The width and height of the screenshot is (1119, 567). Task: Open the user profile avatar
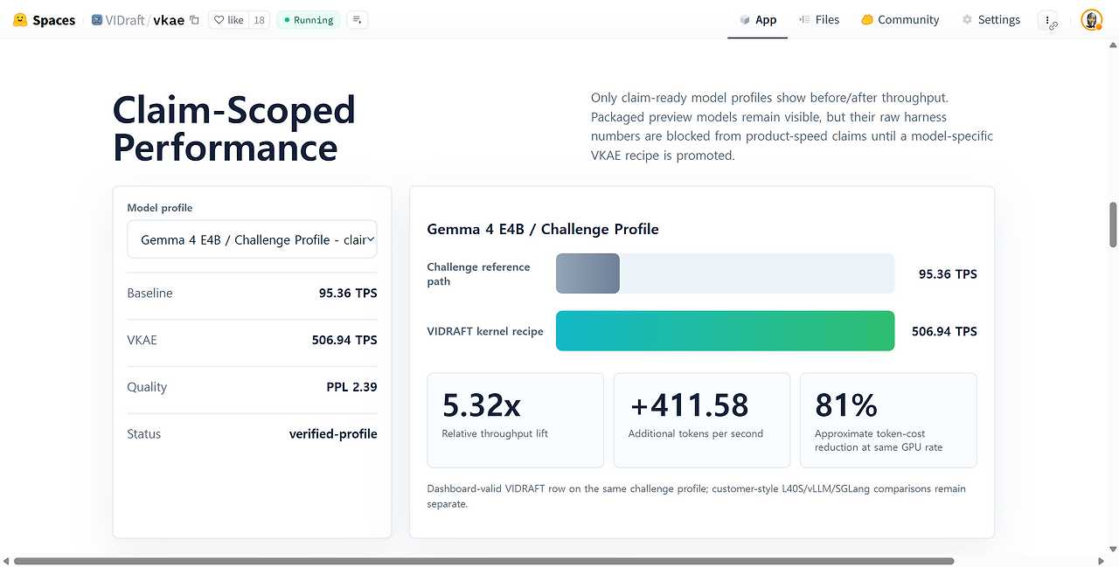1091,20
